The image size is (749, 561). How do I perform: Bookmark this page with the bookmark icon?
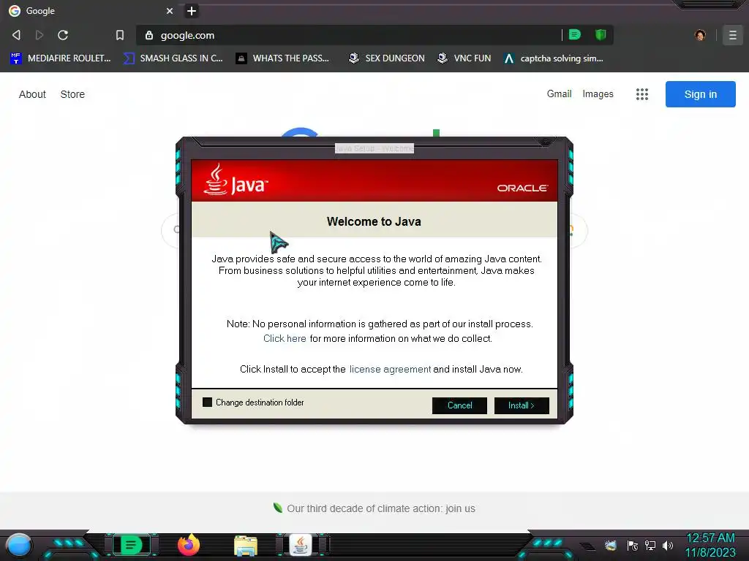pos(120,35)
